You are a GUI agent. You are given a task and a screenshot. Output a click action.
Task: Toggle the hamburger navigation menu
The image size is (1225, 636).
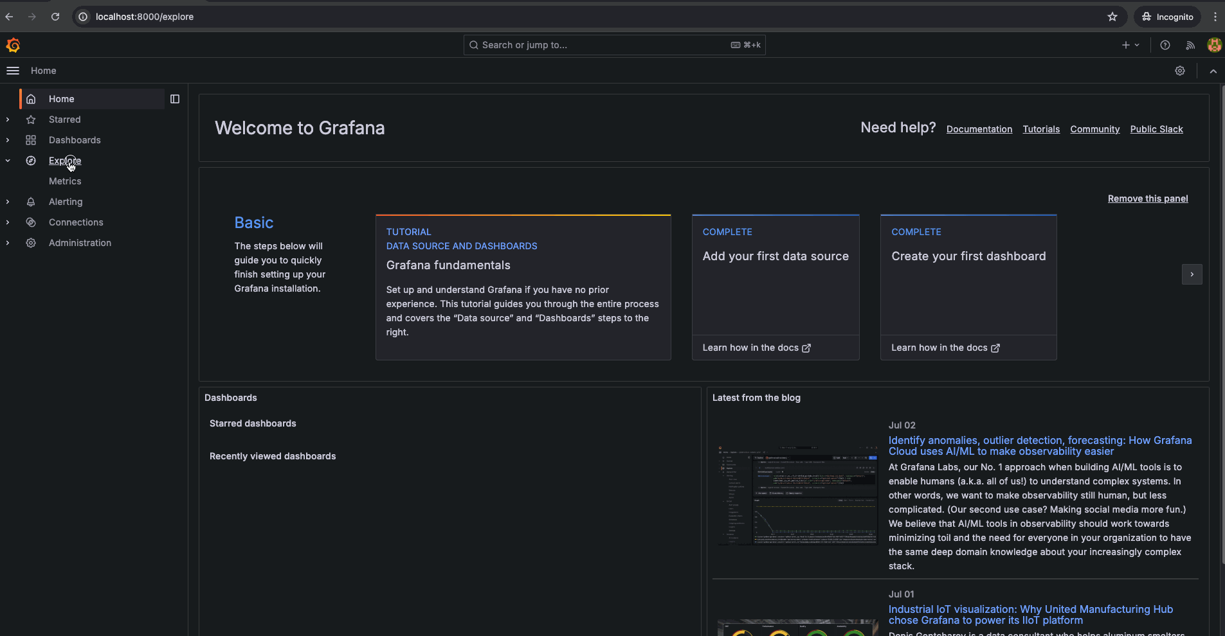coord(13,71)
